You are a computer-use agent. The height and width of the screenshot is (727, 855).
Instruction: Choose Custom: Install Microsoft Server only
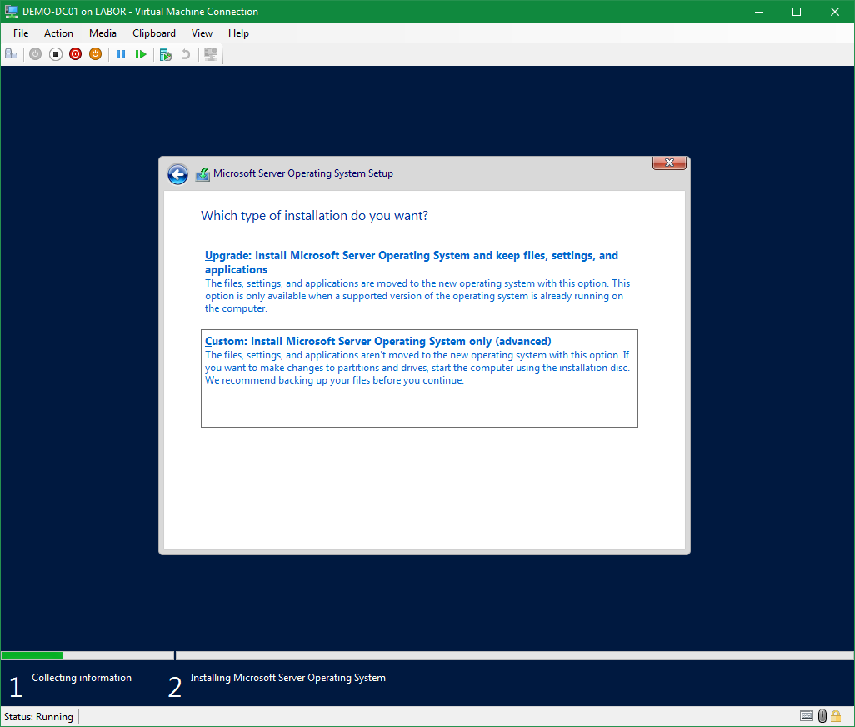(x=378, y=341)
